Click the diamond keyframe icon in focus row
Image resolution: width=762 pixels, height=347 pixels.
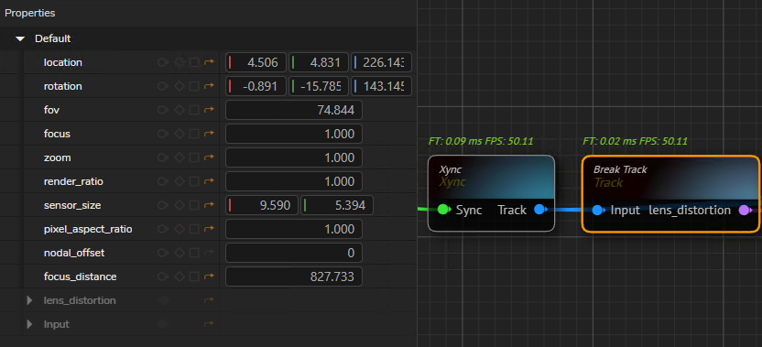tap(180, 134)
